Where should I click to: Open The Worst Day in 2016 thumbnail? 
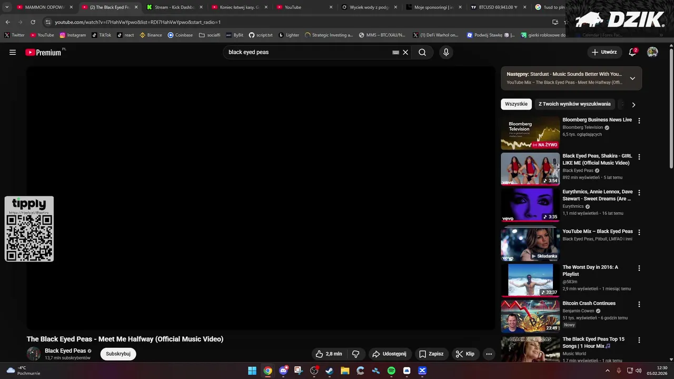coord(530,281)
